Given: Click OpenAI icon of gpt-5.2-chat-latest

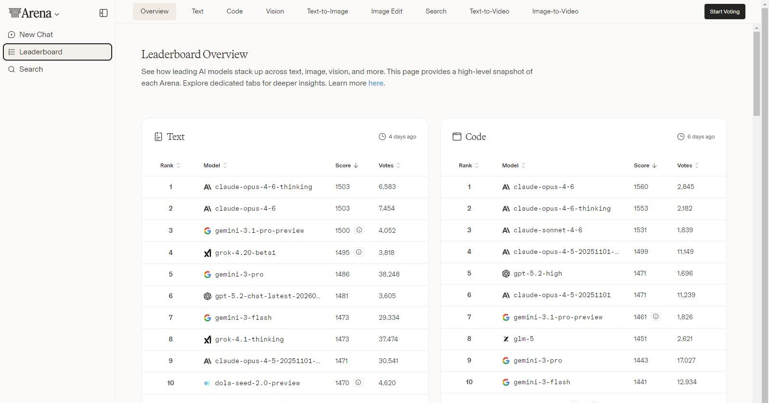Looking at the screenshot, I should 208,296.
